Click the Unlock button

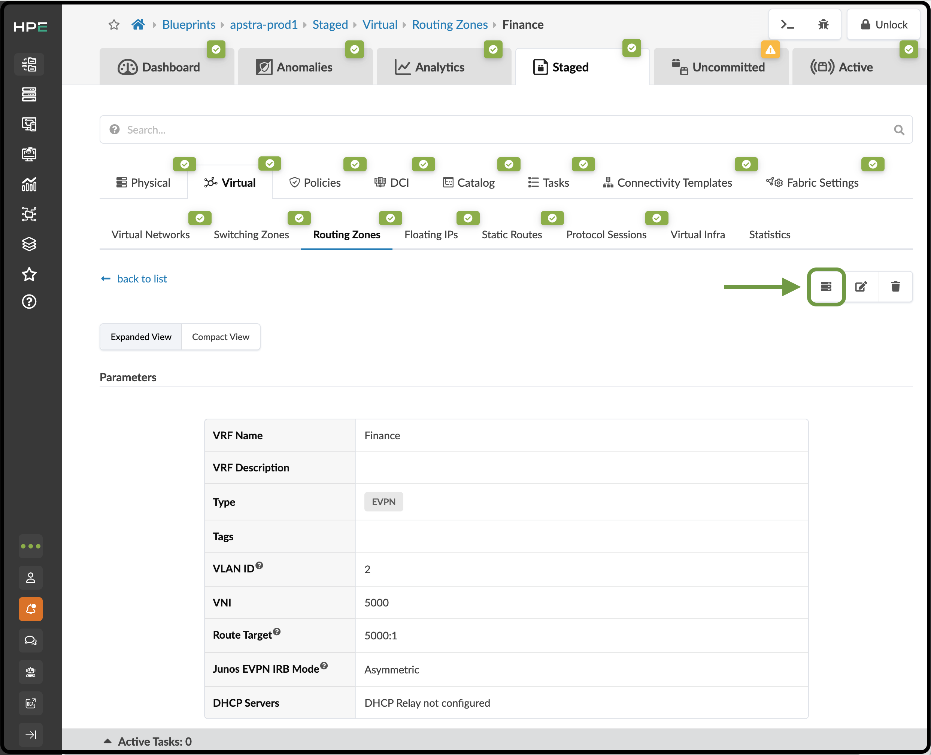point(883,25)
